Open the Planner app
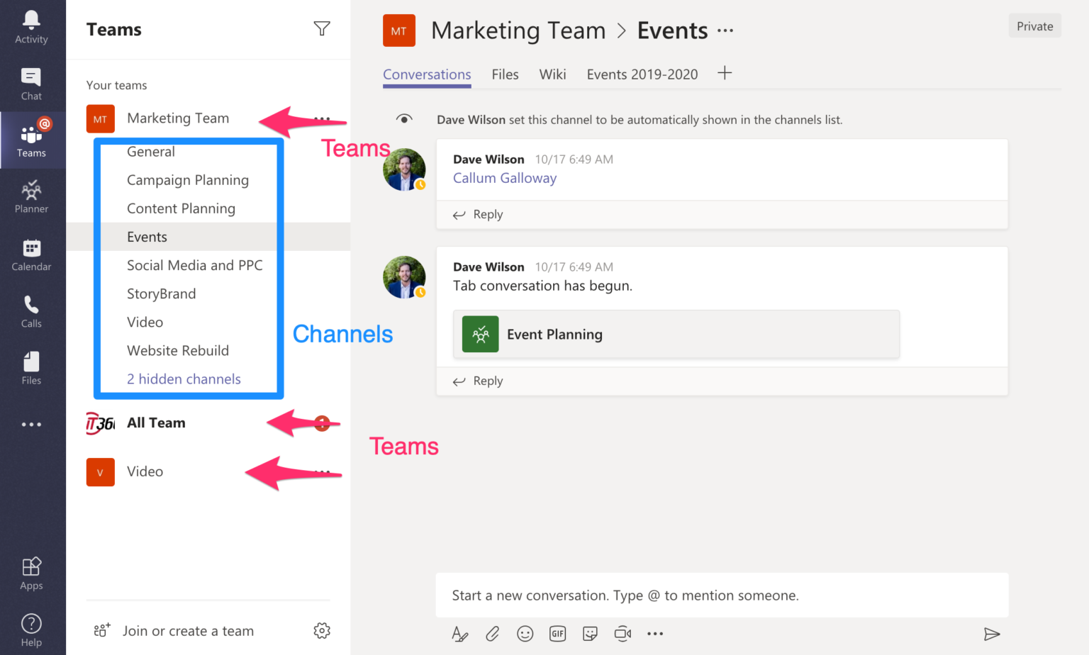This screenshot has height=655, width=1089. (32, 196)
